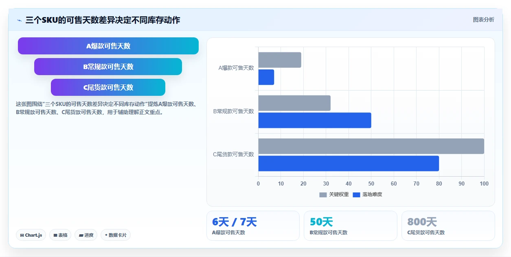Click the lightning icon beside the title
This screenshot has width=511, height=257.
coord(20,20)
